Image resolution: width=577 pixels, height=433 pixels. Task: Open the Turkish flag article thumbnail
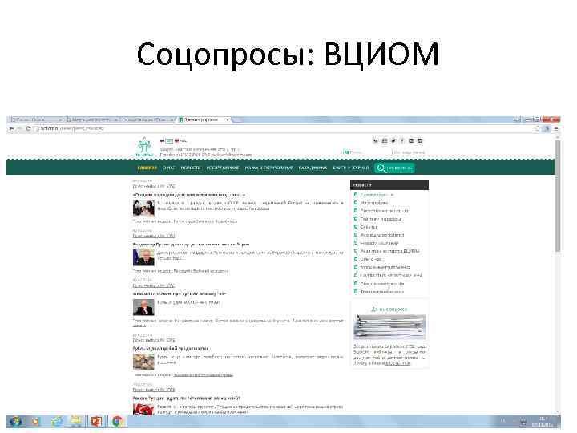click(143, 409)
